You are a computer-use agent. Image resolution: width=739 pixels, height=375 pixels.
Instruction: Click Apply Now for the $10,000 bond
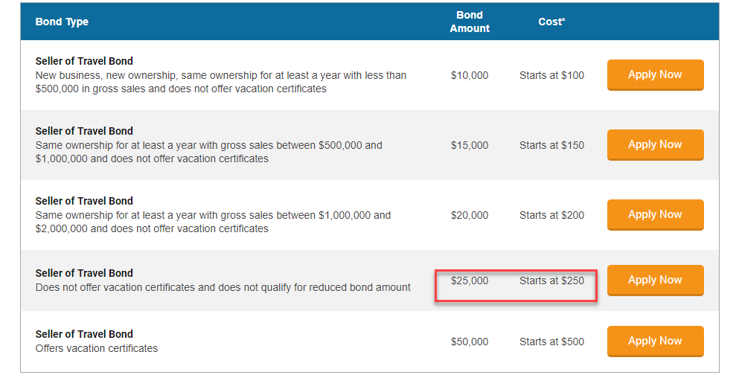pyautogui.click(x=655, y=74)
